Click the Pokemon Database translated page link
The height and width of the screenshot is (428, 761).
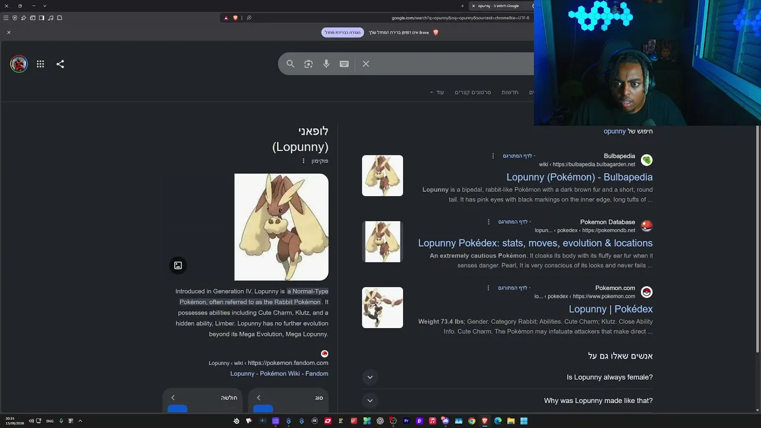tap(513, 222)
